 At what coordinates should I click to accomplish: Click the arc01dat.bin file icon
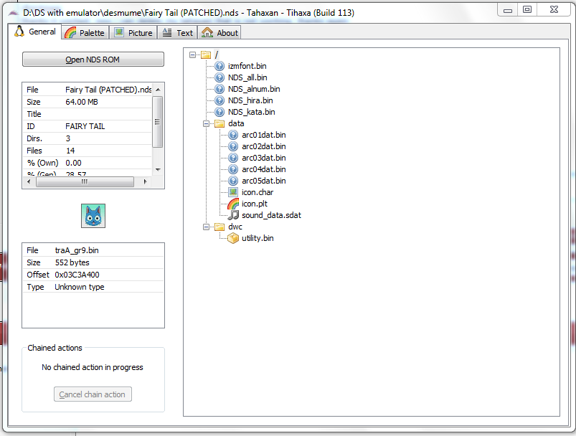[233, 135]
